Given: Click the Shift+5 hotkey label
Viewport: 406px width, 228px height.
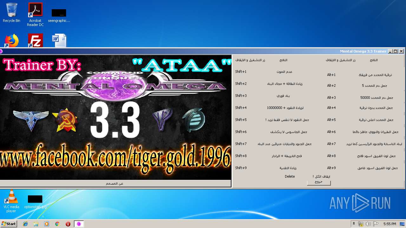Looking at the screenshot, I should coord(241,120).
